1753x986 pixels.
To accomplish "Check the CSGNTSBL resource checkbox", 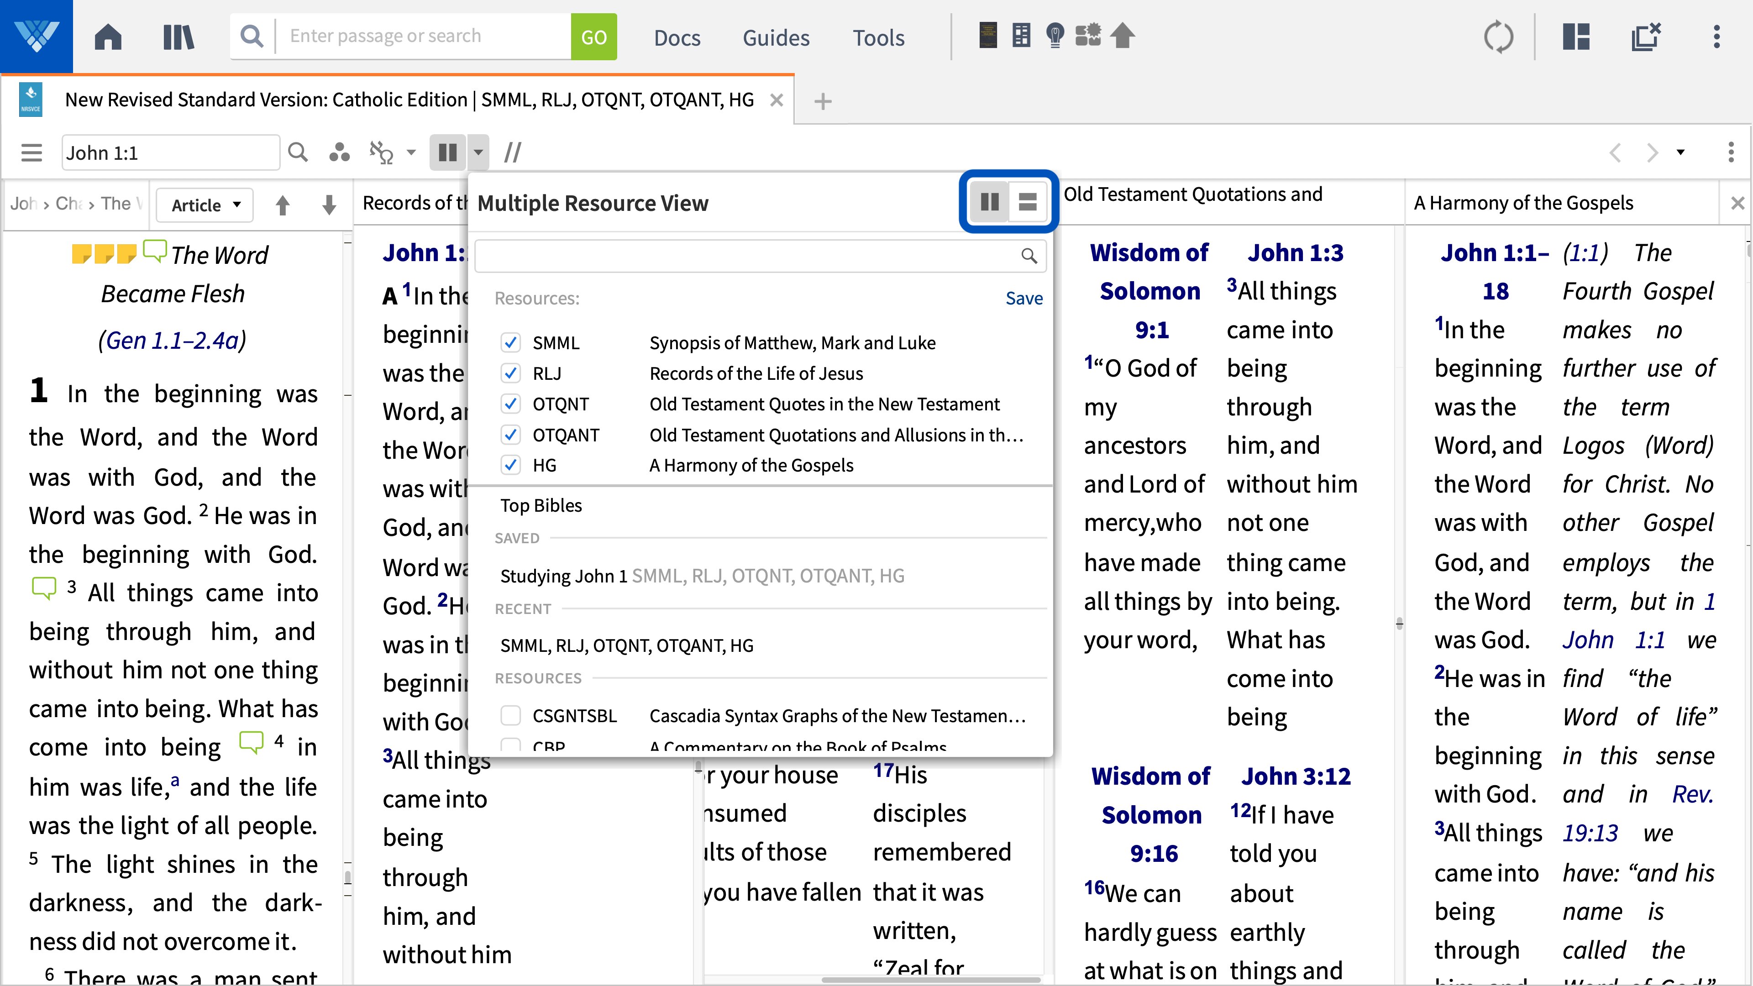I will (x=510, y=716).
